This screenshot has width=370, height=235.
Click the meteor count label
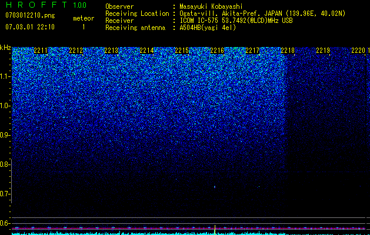pos(84,18)
